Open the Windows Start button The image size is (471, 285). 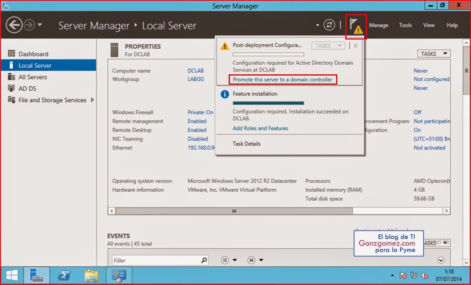click(x=12, y=276)
